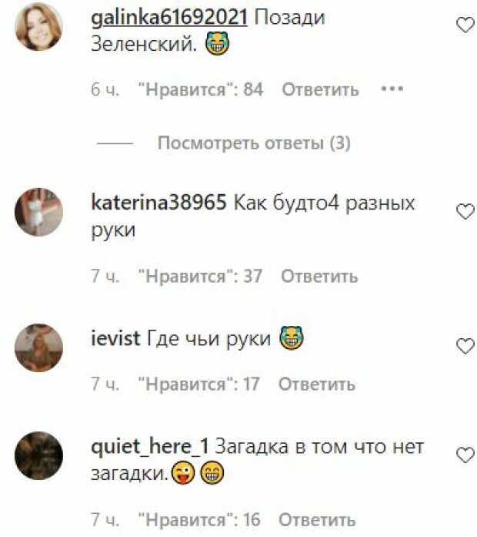
Task: Tap the heart next to quiet_here_1's comment
Action: point(465,455)
